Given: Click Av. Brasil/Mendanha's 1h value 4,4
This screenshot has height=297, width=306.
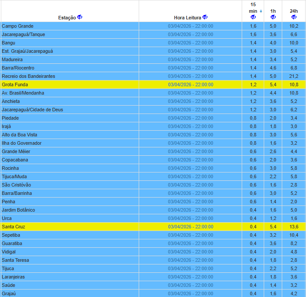Looking at the screenshot, I should [273, 93].
